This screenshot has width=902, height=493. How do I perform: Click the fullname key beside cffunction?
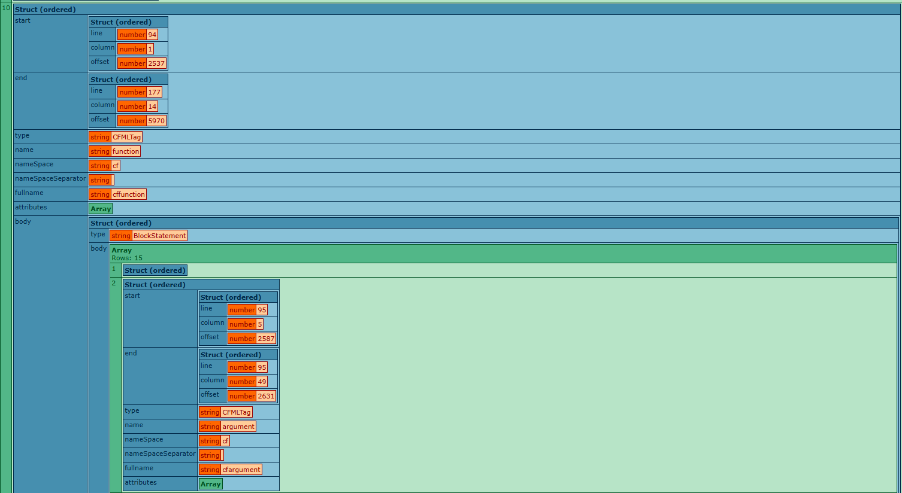[29, 193]
